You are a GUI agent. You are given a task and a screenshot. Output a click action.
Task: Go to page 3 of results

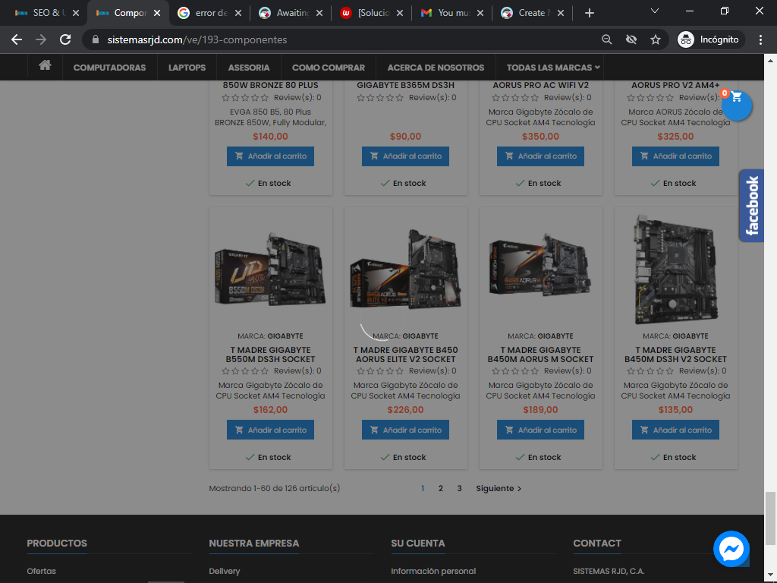(459, 488)
